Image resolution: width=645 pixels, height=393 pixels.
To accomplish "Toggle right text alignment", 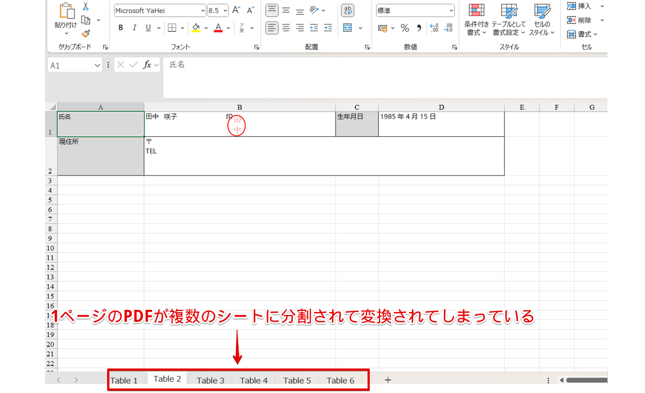I will (x=299, y=27).
